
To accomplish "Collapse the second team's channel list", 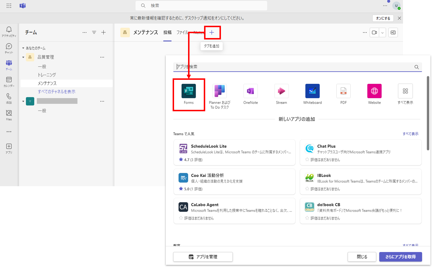I will 23,101.
